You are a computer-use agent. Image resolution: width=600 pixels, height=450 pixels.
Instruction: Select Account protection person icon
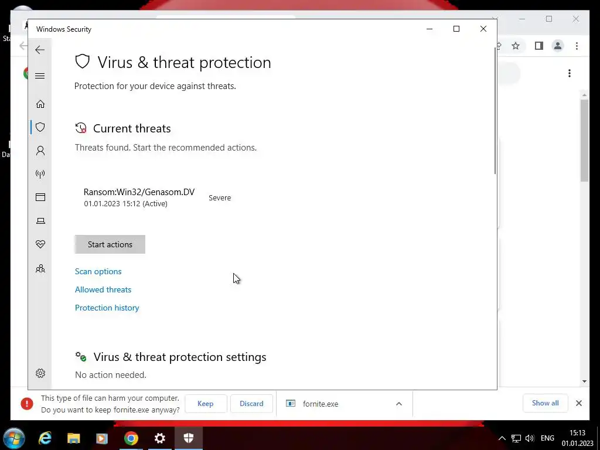pos(40,151)
